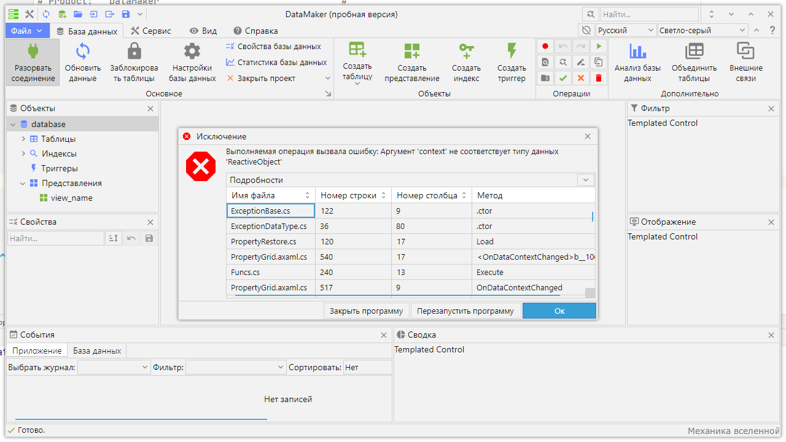
Task: Lock tables via Заблокировать таблицы
Action: (134, 62)
